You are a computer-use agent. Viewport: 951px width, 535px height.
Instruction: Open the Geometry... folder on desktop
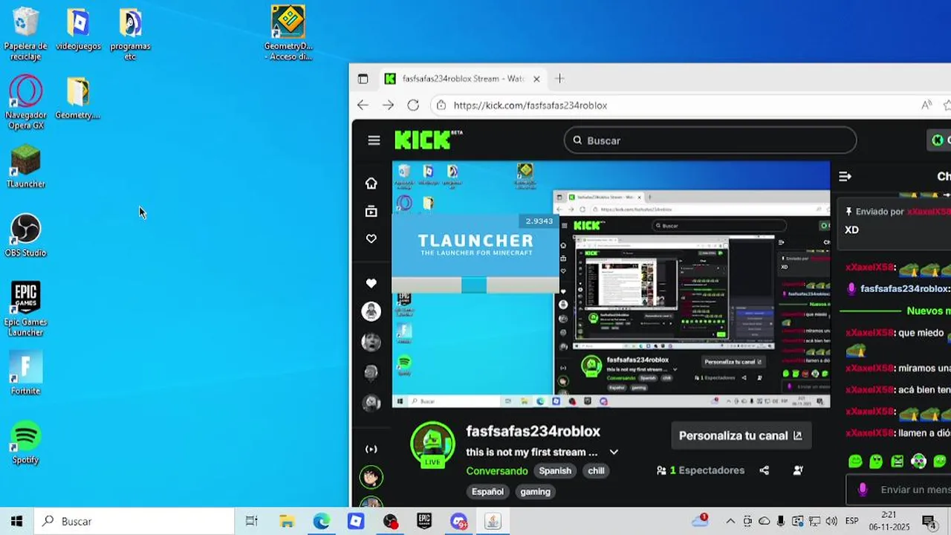[78, 98]
